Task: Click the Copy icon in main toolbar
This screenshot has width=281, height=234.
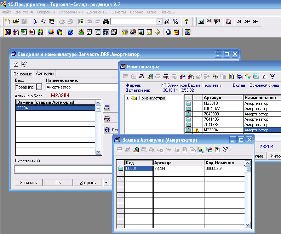Action: point(43,21)
